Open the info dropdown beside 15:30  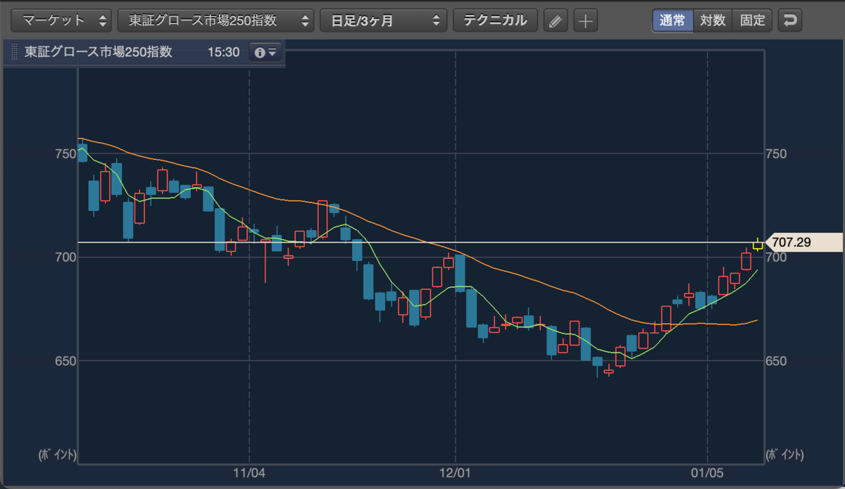[265, 53]
